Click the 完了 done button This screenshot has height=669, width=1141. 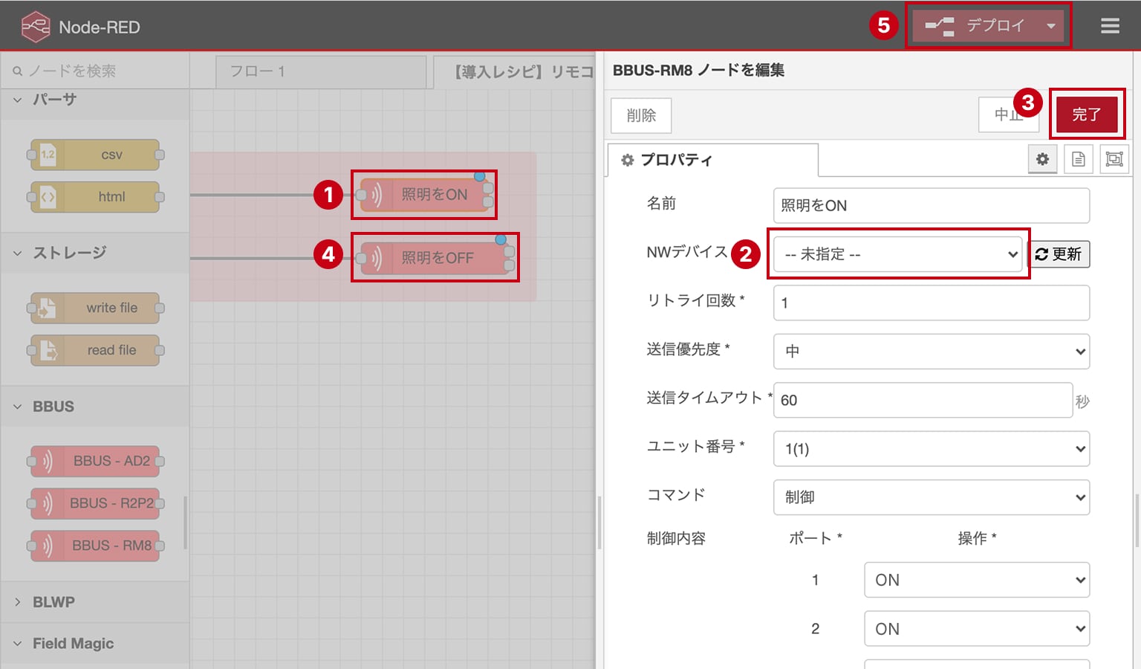pyautogui.click(x=1087, y=114)
